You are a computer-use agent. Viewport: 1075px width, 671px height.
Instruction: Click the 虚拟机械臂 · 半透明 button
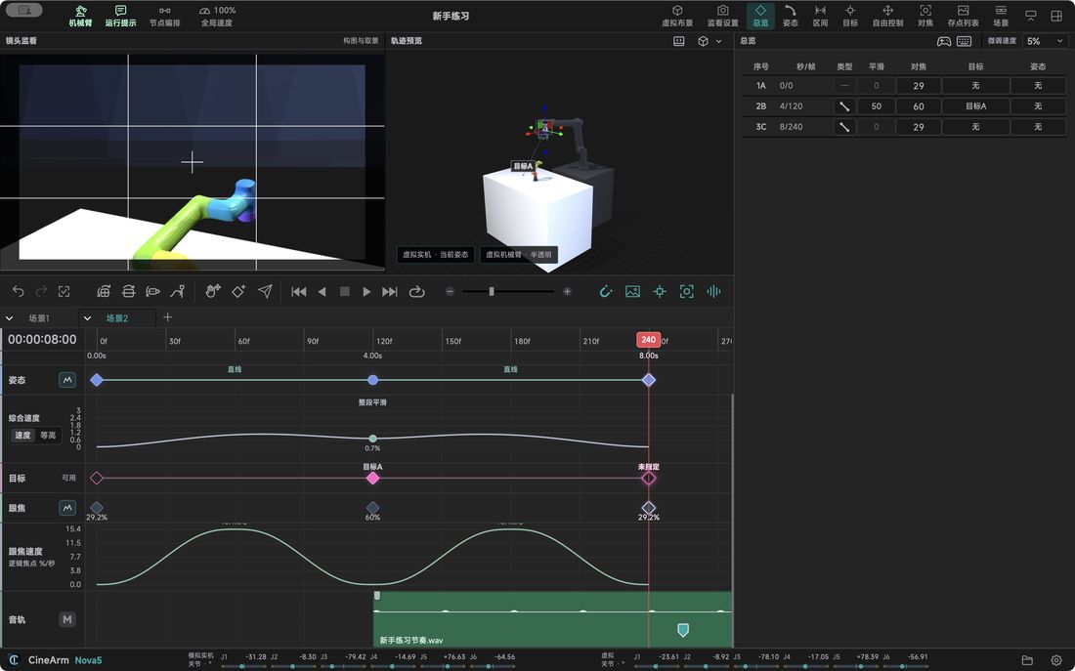(519, 254)
